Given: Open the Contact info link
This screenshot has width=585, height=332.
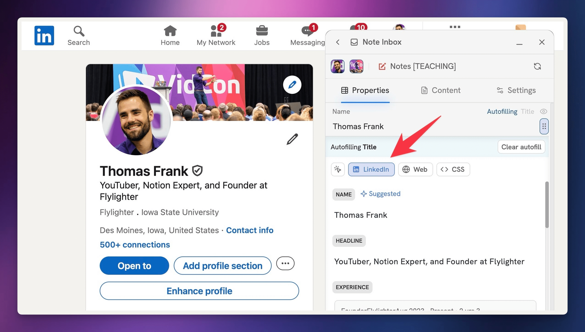Looking at the screenshot, I should 250,230.
